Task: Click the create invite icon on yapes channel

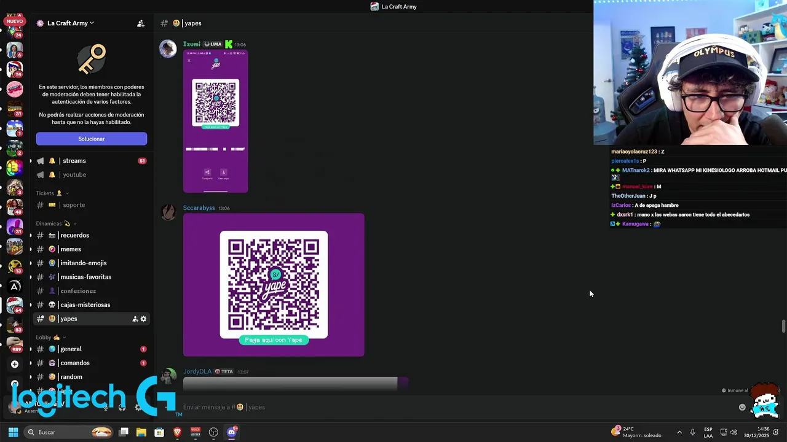Action: click(x=135, y=319)
